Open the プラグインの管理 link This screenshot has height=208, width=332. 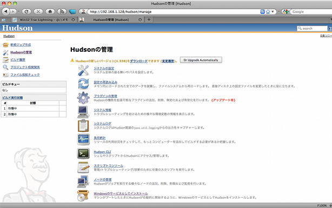point(105,96)
